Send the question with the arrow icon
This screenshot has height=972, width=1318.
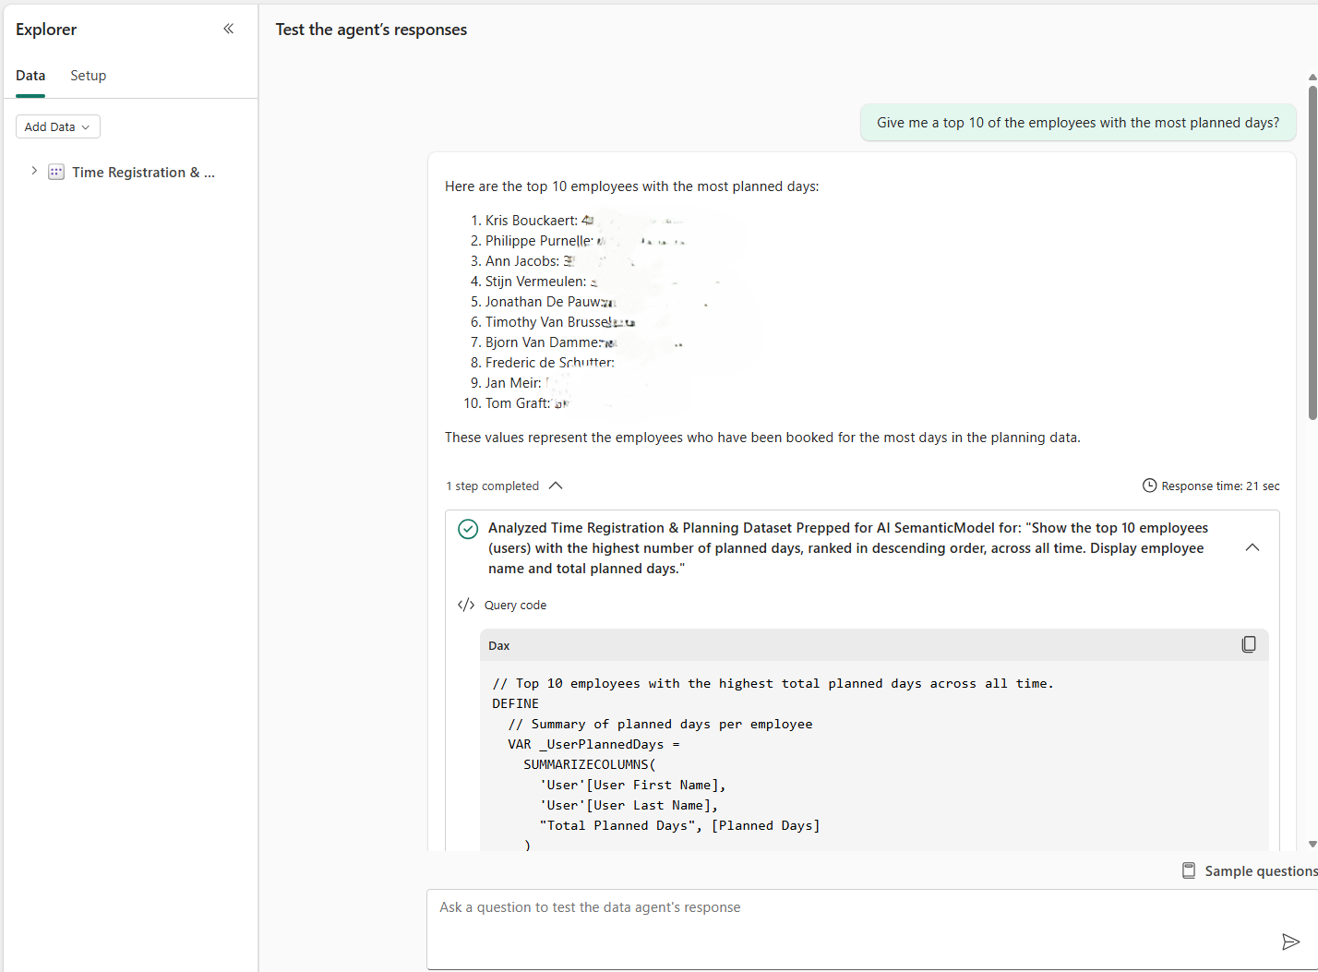1290,942
